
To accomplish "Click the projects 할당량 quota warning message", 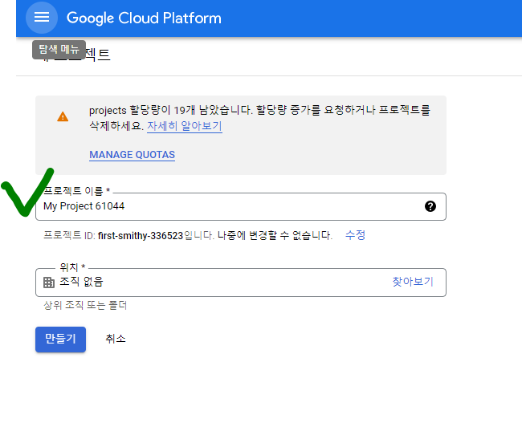I will coord(259,117).
